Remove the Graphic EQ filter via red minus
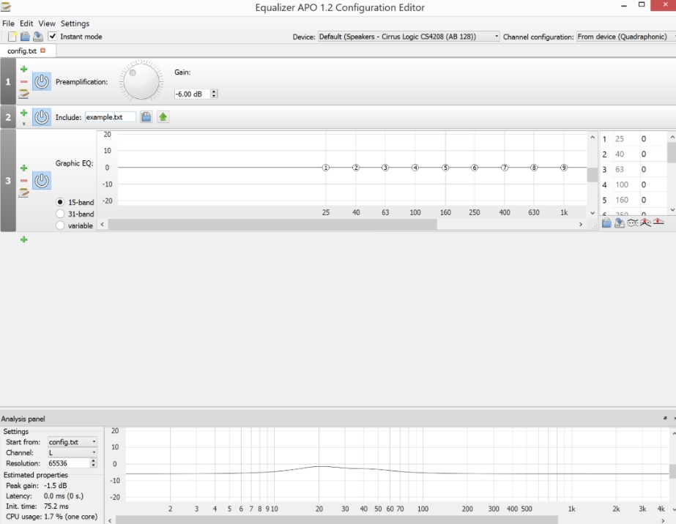 point(23,181)
